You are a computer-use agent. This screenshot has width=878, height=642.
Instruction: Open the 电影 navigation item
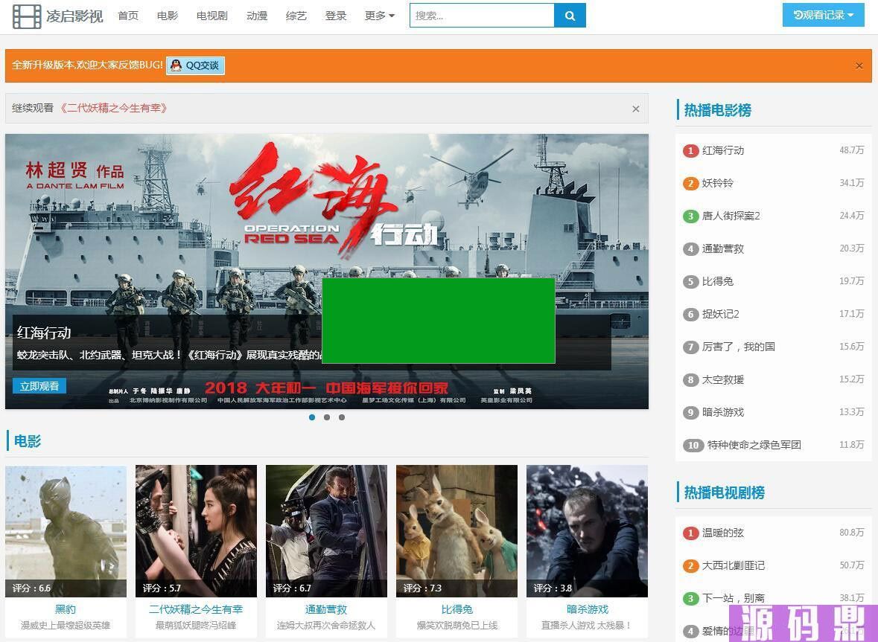pos(168,16)
